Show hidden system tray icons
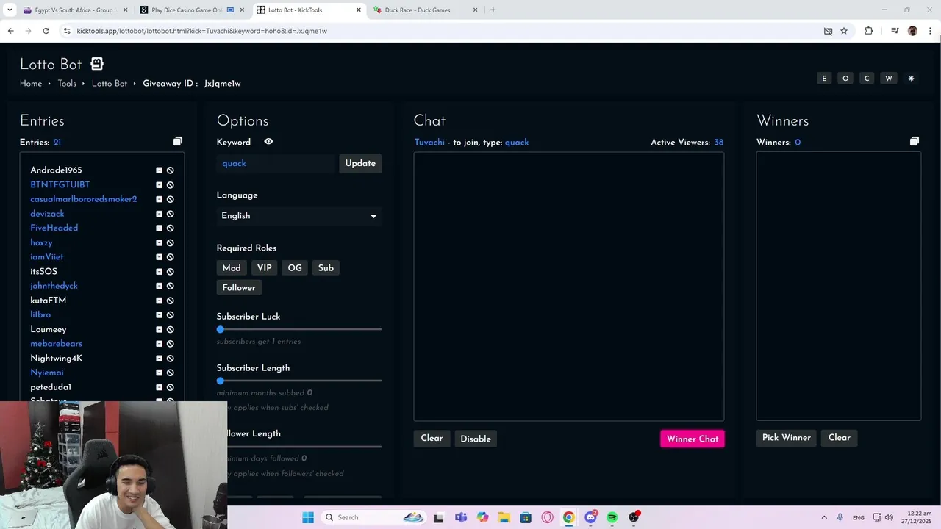 [x=824, y=517]
